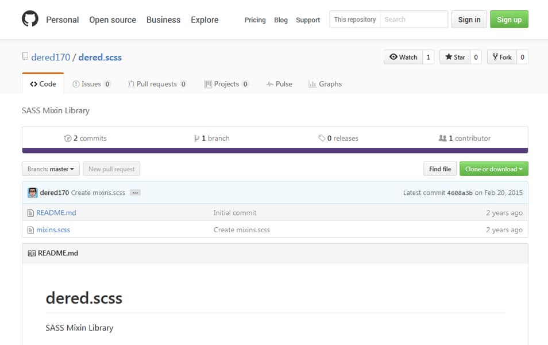Screen dimensions: 548x345
Task: Open the Clone or download dropdown
Action: [494, 168]
